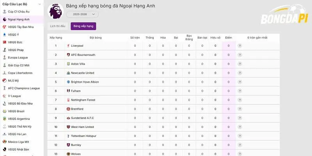The image size is (312, 156).
Task: Click the Điểm value in Burnley row
Action: point(229,145)
